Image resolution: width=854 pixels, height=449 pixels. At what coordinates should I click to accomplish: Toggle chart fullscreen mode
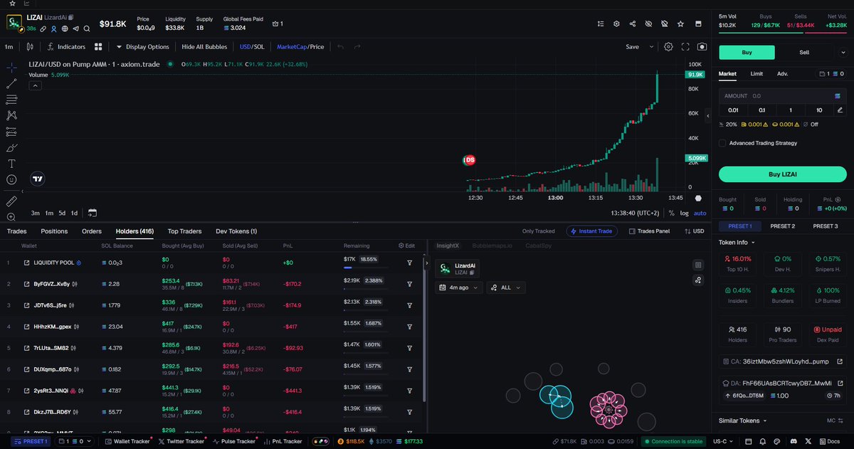(685, 47)
